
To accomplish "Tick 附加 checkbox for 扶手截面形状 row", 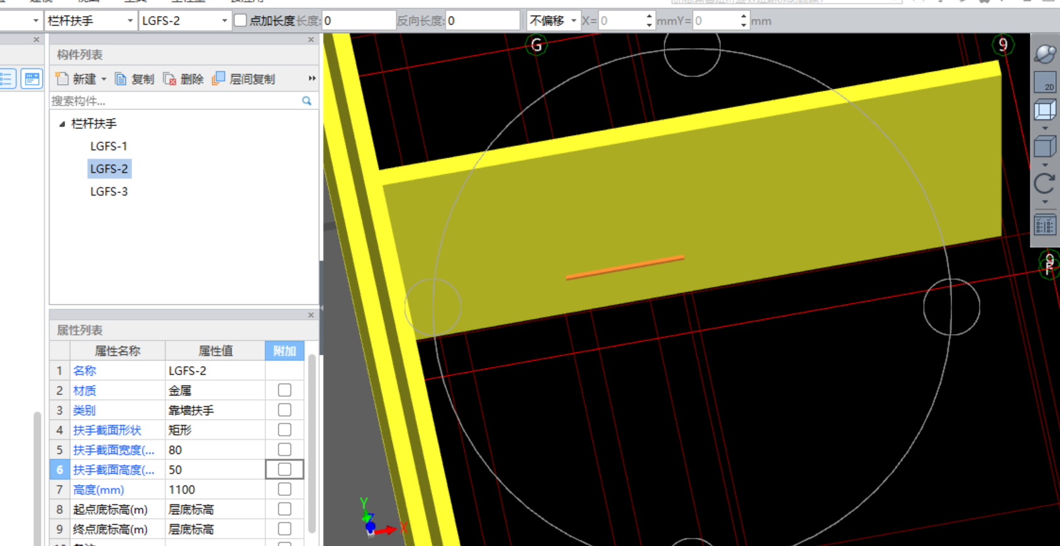I will (284, 430).
